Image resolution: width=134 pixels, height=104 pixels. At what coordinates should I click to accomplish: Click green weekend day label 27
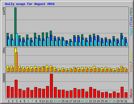click(110, 101)
